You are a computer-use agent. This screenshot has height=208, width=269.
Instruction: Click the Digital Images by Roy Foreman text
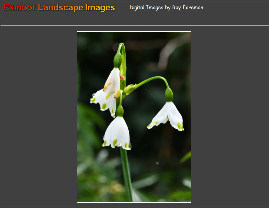tap(166, 8)
